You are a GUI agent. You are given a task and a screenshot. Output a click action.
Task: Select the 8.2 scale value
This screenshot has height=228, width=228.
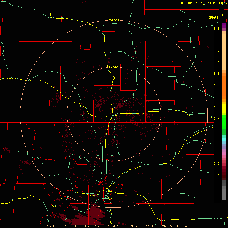217,51
